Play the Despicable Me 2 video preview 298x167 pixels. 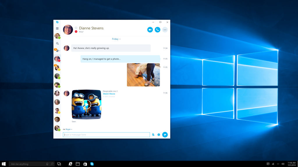86,105
